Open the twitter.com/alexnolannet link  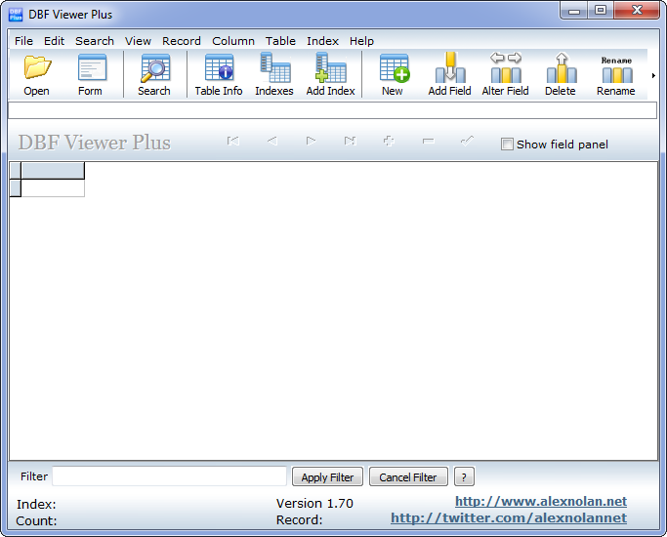[x=509, y=517]
